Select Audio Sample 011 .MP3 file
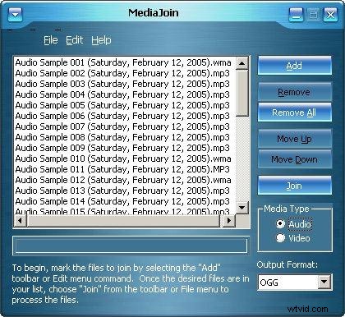 point(122,169)
